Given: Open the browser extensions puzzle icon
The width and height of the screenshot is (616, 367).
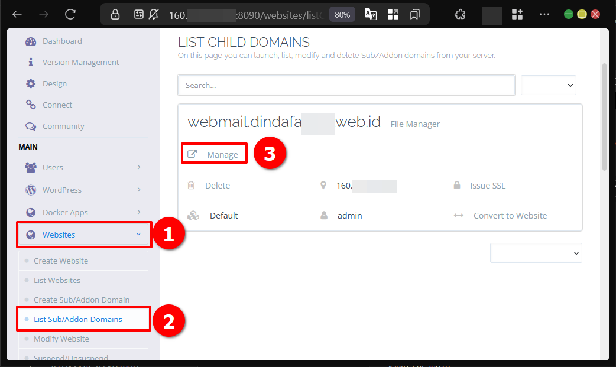Looking at the screenshot, I should click(x=459, y=14).
